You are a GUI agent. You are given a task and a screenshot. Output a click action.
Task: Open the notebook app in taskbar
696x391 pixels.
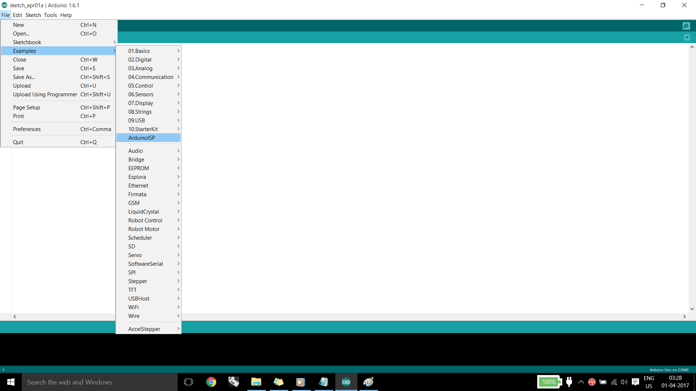point(323,382)
